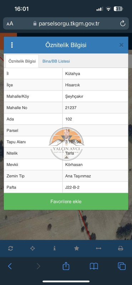The height and width of the screenshot is (285, 132).
Task: Click the J22-B-2 Pafta value
Action: pos(72,187)
